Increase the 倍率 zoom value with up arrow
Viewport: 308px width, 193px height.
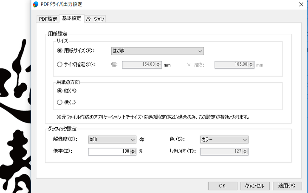[x=133, y=150]
